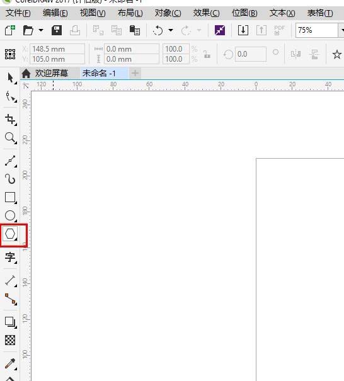Image resolution: width=344 pixels, height=381 pixels.
Task: Open the 视图(V) menu
Action: pos(93,13)
